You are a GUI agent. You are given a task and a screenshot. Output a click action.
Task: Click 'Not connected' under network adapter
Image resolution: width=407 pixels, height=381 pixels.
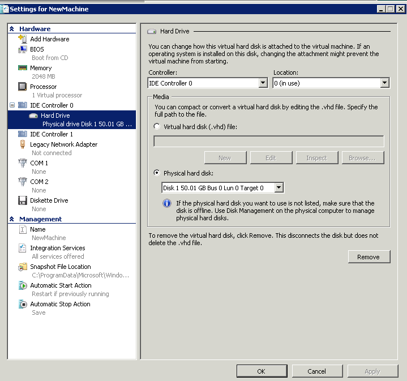pos(52,153)
